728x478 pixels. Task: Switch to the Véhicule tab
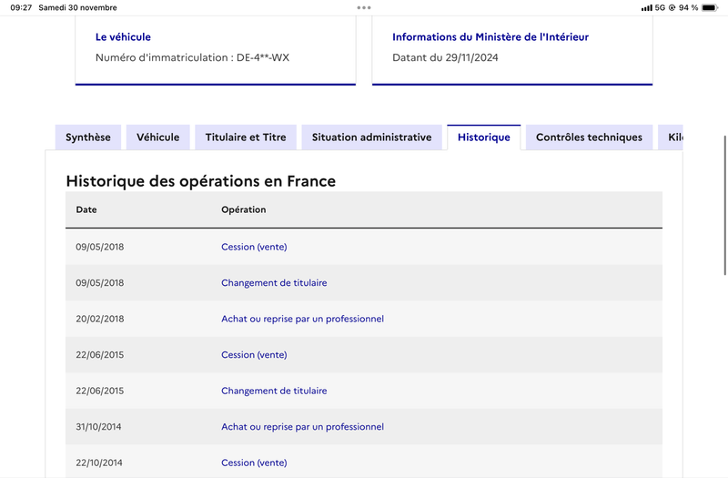pos(157,137)
